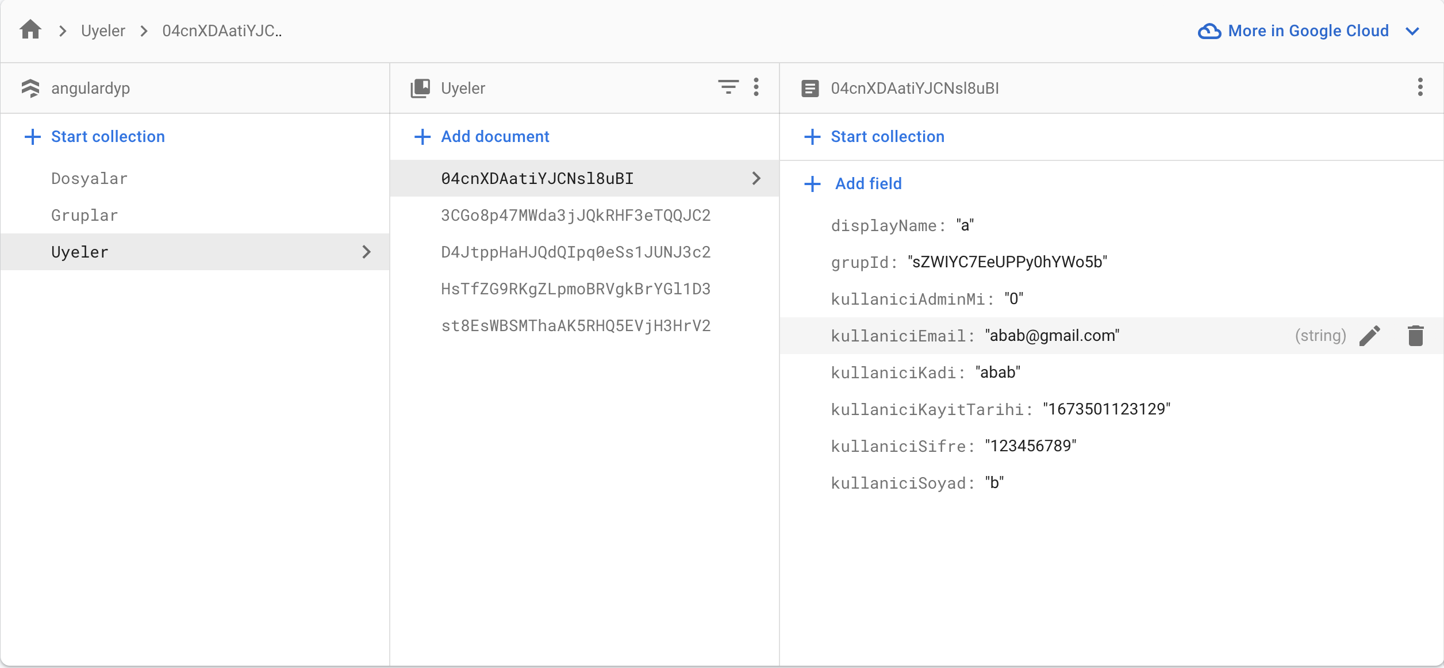The height and width of the screenshot is (668, 1444).
Task: Select Uyeler in the breadcrumb path
Action: 103,31
